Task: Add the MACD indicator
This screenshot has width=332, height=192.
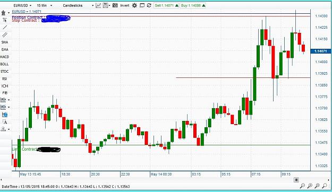Action: tap(4, 57)
